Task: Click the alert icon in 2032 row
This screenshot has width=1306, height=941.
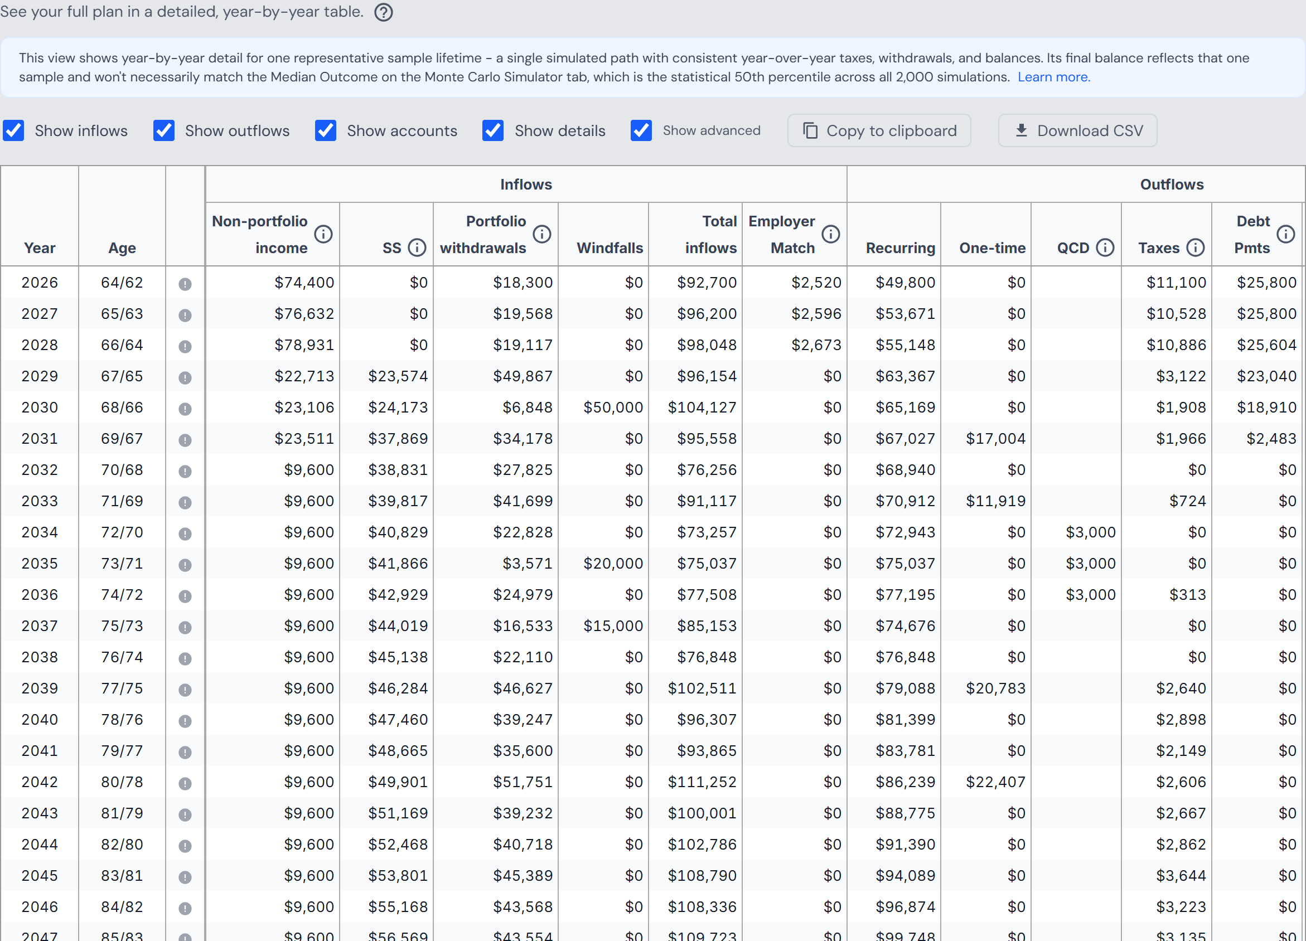Action: [x=185, y=472]
